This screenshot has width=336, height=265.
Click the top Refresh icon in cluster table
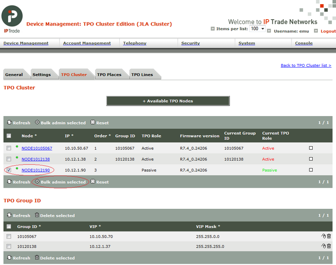pyautogui.click(x=9, y=122)
